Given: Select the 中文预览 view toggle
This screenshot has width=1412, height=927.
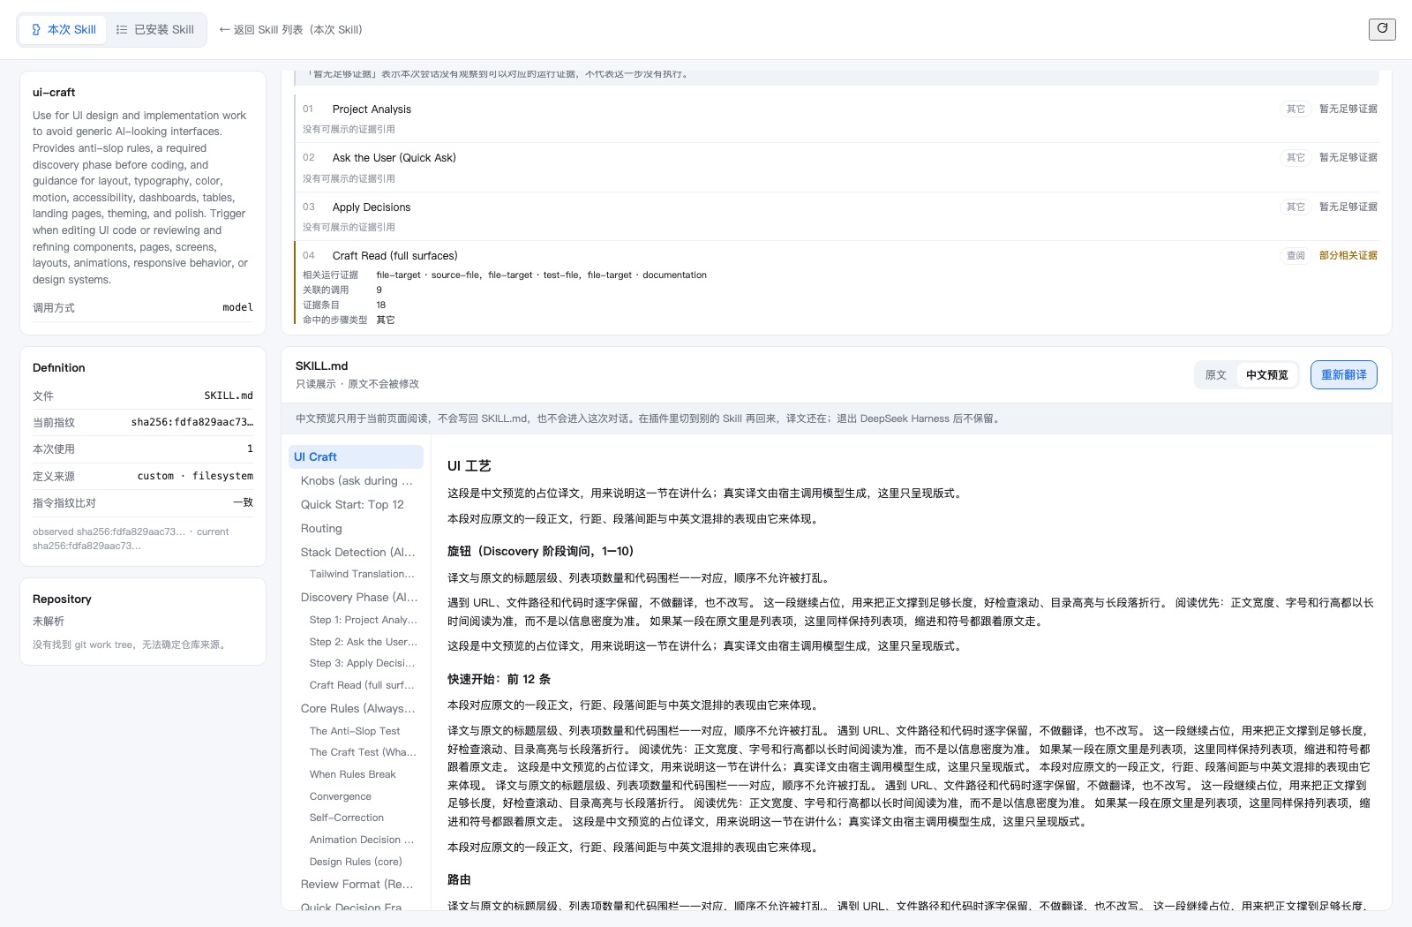Looking at the screenshot, I should tap(1267, 375).
